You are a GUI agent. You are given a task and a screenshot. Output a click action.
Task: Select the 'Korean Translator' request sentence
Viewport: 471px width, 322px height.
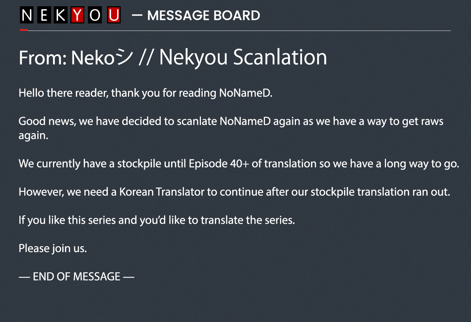click(234, 192)
